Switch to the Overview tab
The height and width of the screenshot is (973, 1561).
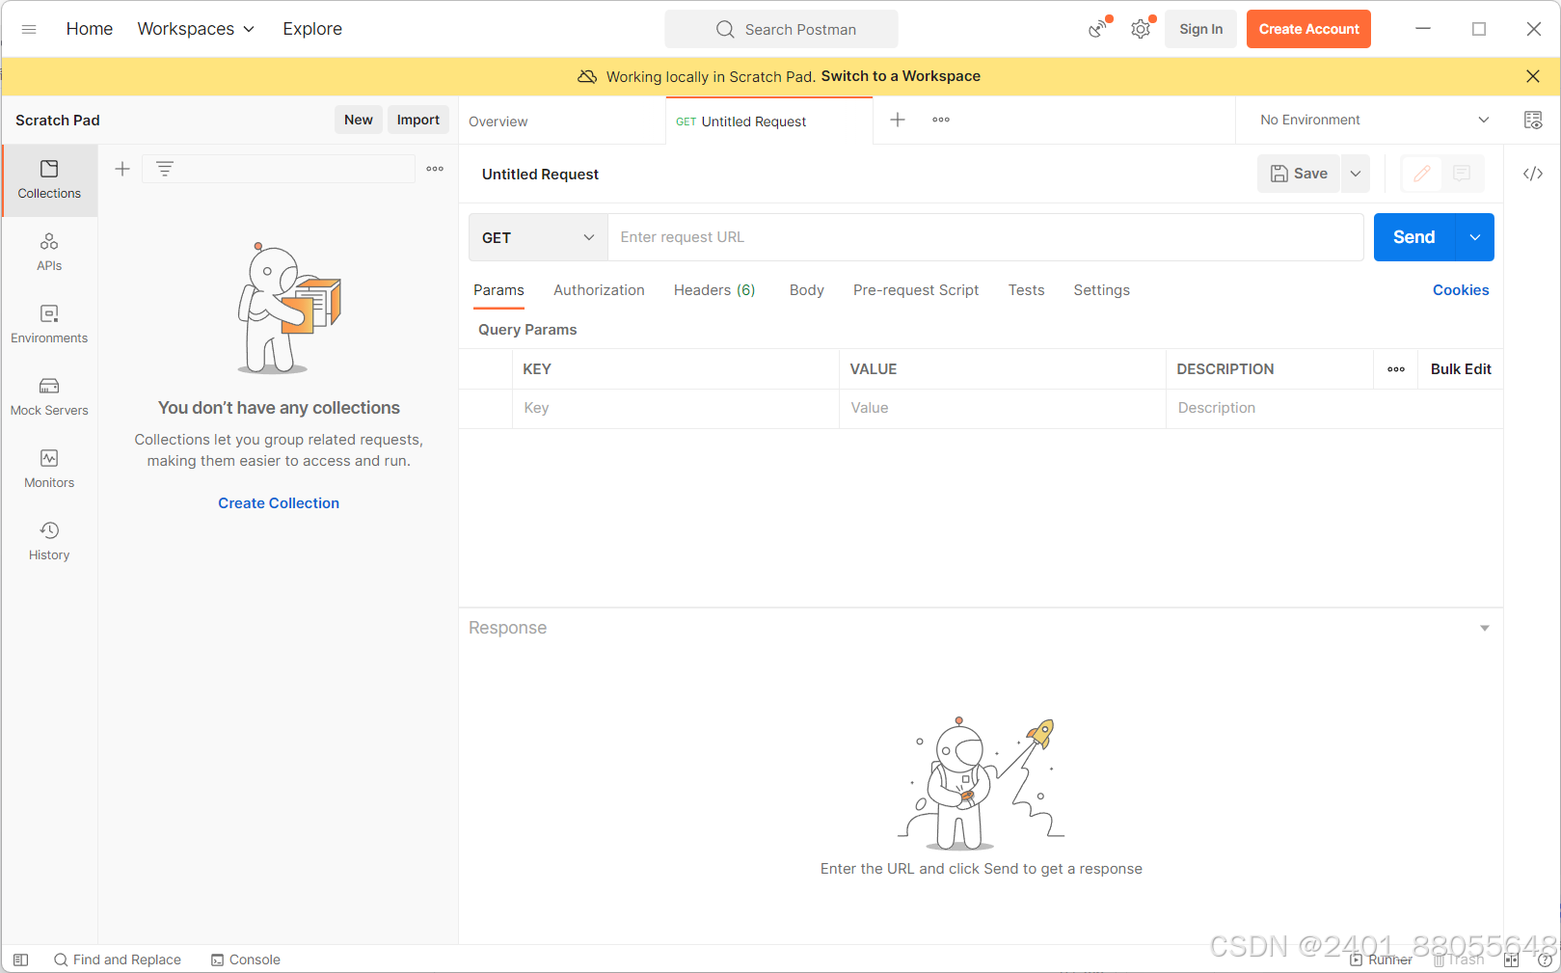498,122
